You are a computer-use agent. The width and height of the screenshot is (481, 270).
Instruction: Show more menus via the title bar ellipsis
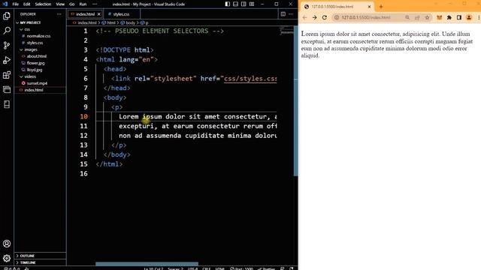[95, 4]
